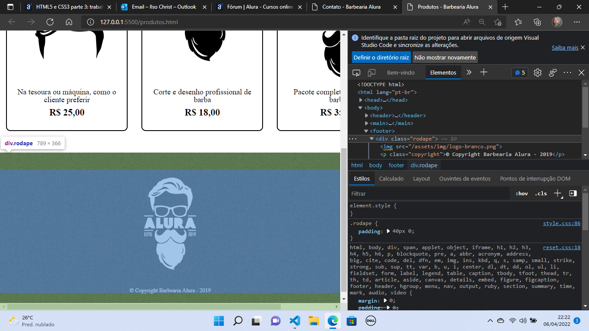Viewport: 589px width, 331px height.
Task: Expand the header element node
Action: pyautogui.click(x=367, y=116)
